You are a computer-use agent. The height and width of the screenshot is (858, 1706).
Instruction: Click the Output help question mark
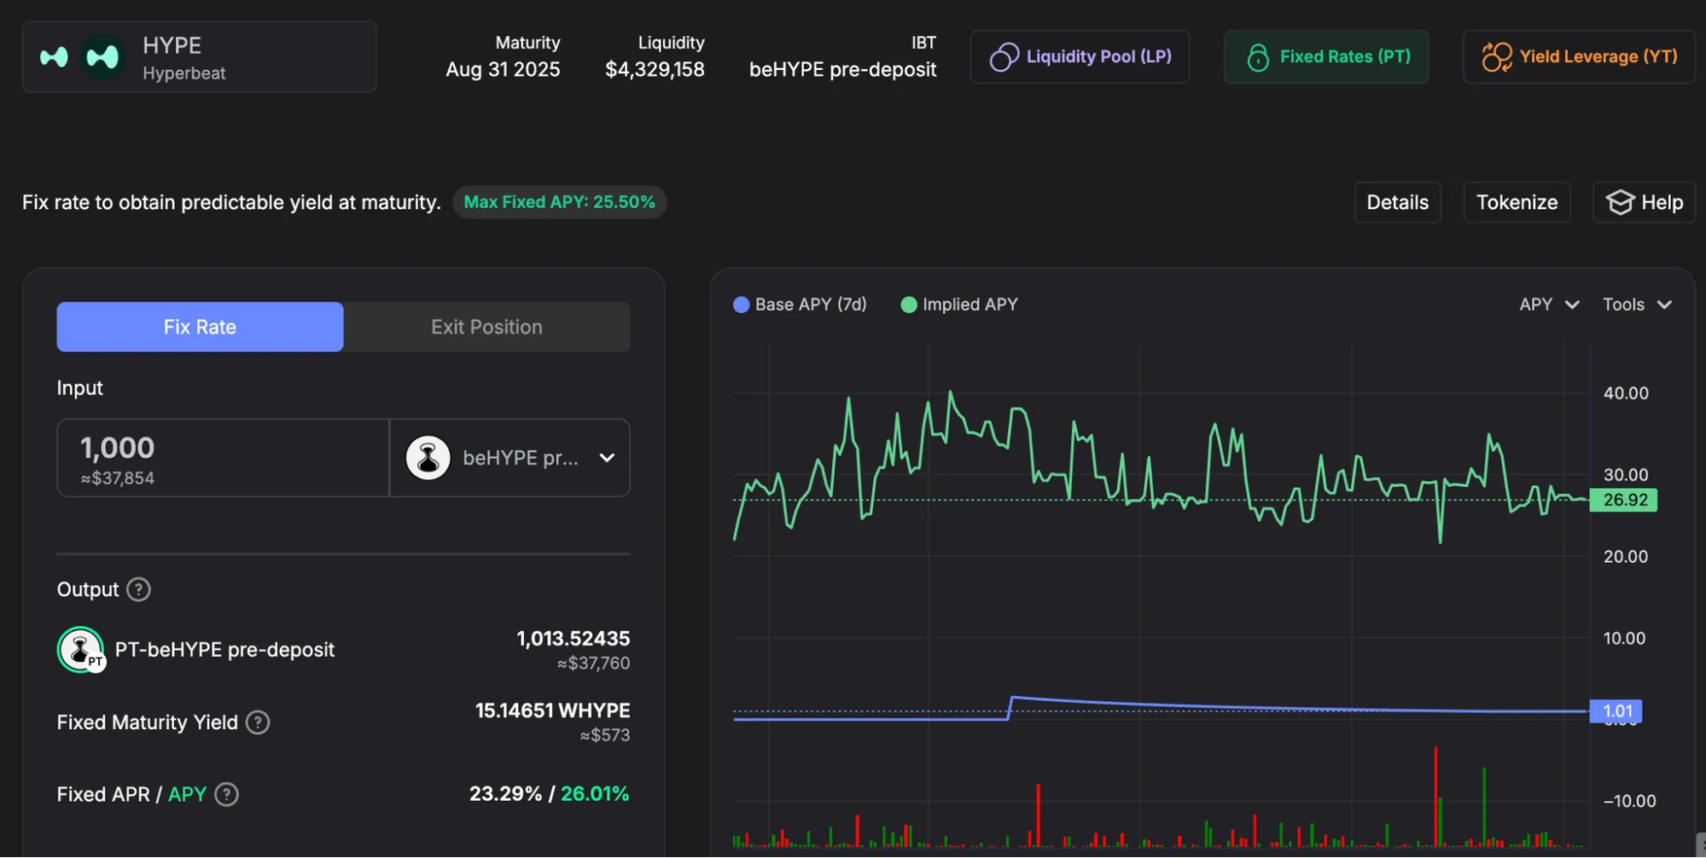click(x=138, y=589)
